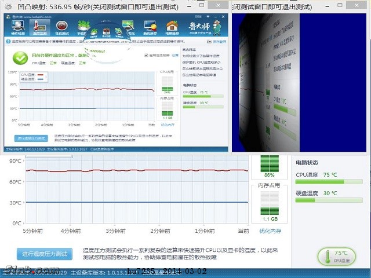This screenshot has width=371, height=278.
Task: Open third official log link about laptop fan
Action: tap(202, 68)
